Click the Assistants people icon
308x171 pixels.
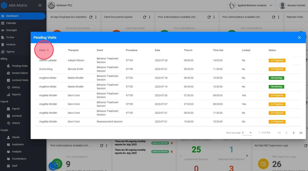pyautogui.click(x=8, y=144)
